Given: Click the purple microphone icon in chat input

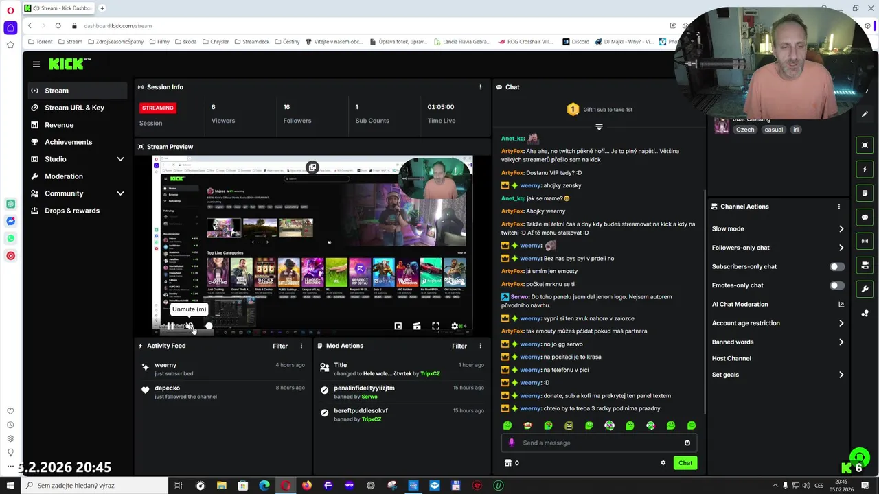Looking at the screenshot, I should click(x=511, y=443).
